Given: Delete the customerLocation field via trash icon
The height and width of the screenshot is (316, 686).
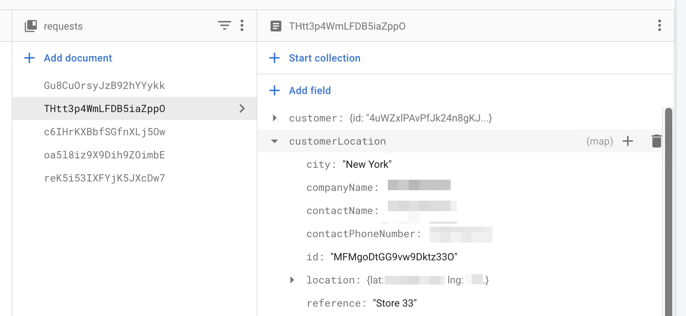Looking at the screenshot, I should coord(656,141).
